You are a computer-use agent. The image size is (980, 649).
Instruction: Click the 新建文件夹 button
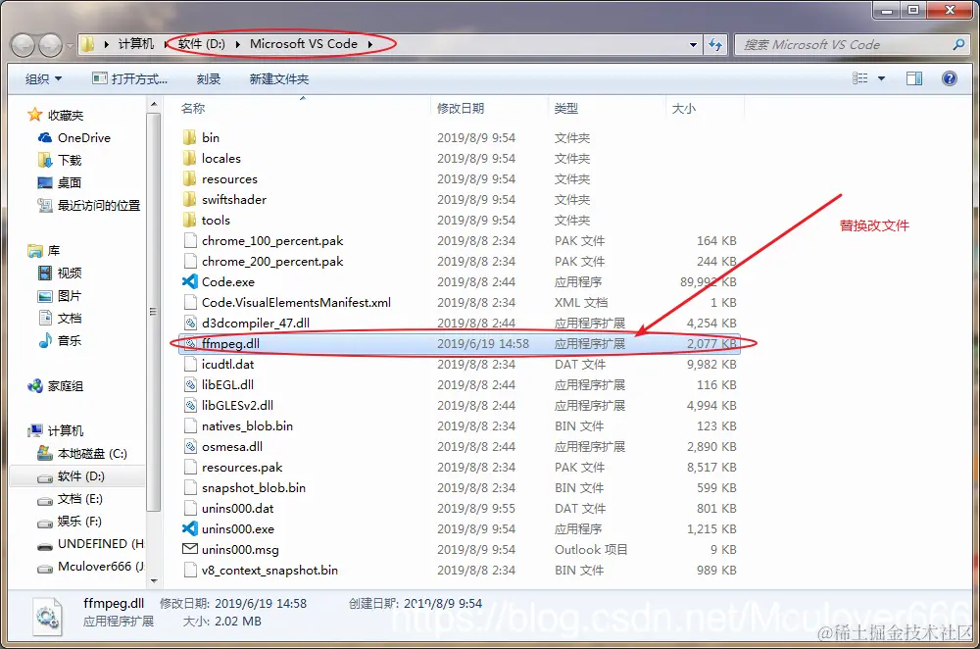point(278,78)
